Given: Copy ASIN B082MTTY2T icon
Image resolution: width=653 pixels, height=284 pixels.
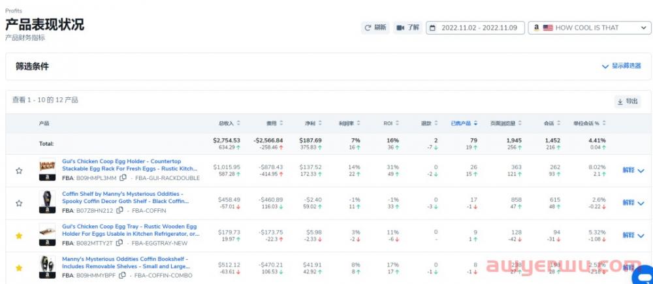Looking at the screenshot, I should click(119, 243).
